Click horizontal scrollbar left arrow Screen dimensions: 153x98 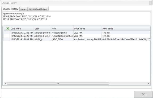5,83
